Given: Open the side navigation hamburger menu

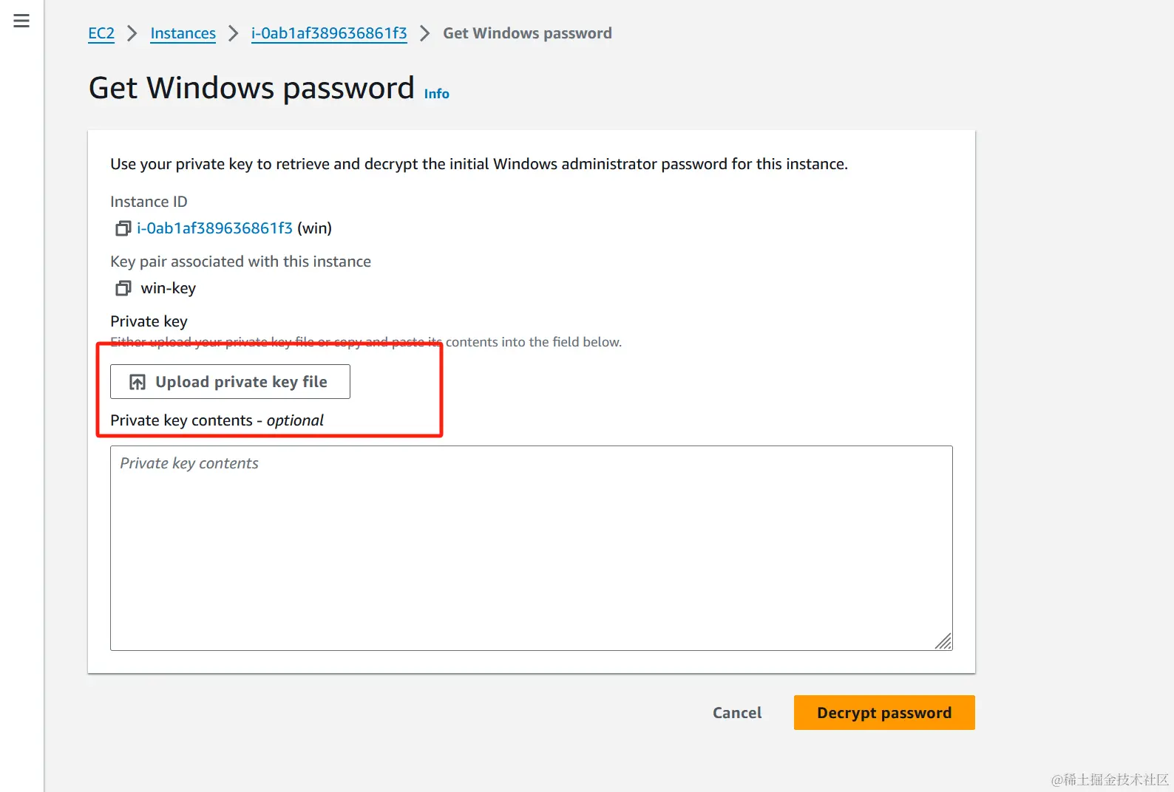Looking at the screenshot, I should pyautogui.click(x=21, y=21).
